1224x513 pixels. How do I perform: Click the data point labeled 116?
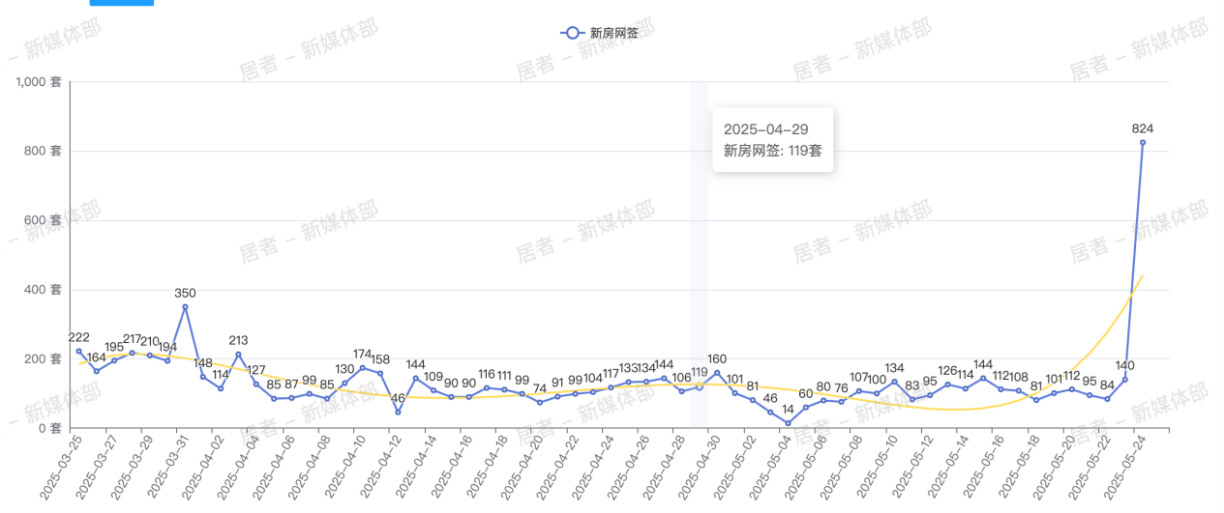[x=486, y=387]
